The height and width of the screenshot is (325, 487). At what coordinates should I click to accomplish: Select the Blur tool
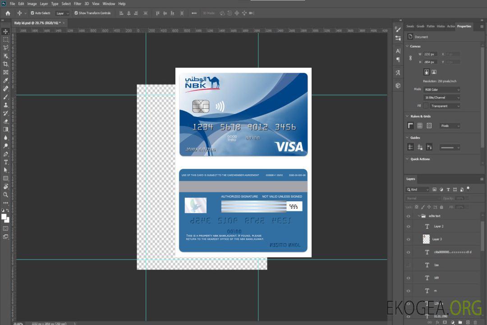[5, 138]
